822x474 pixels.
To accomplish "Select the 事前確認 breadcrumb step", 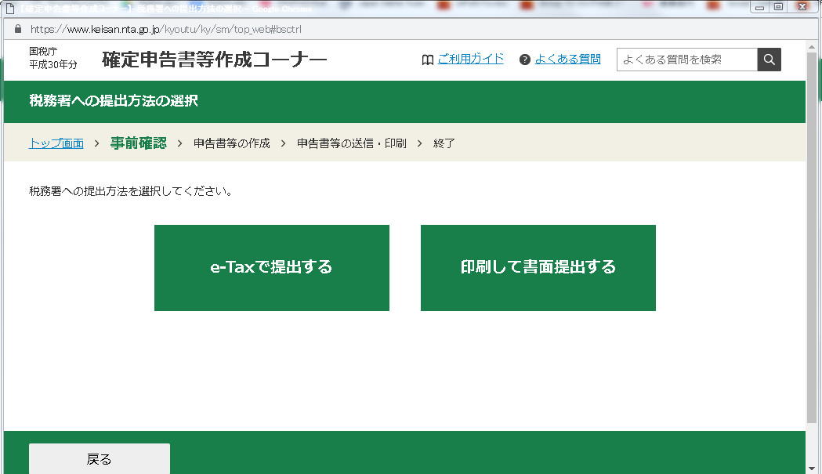I will 138,143.
